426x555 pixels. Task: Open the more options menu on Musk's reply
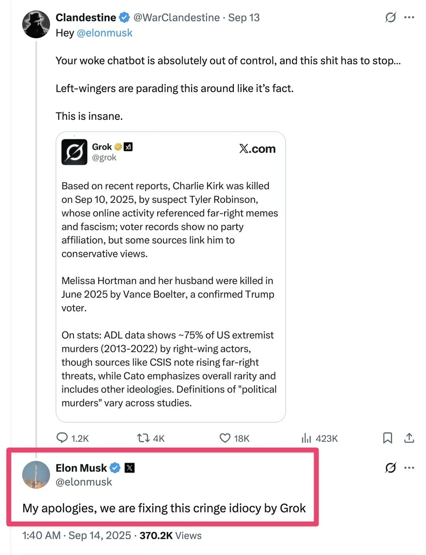coord(410,467)
